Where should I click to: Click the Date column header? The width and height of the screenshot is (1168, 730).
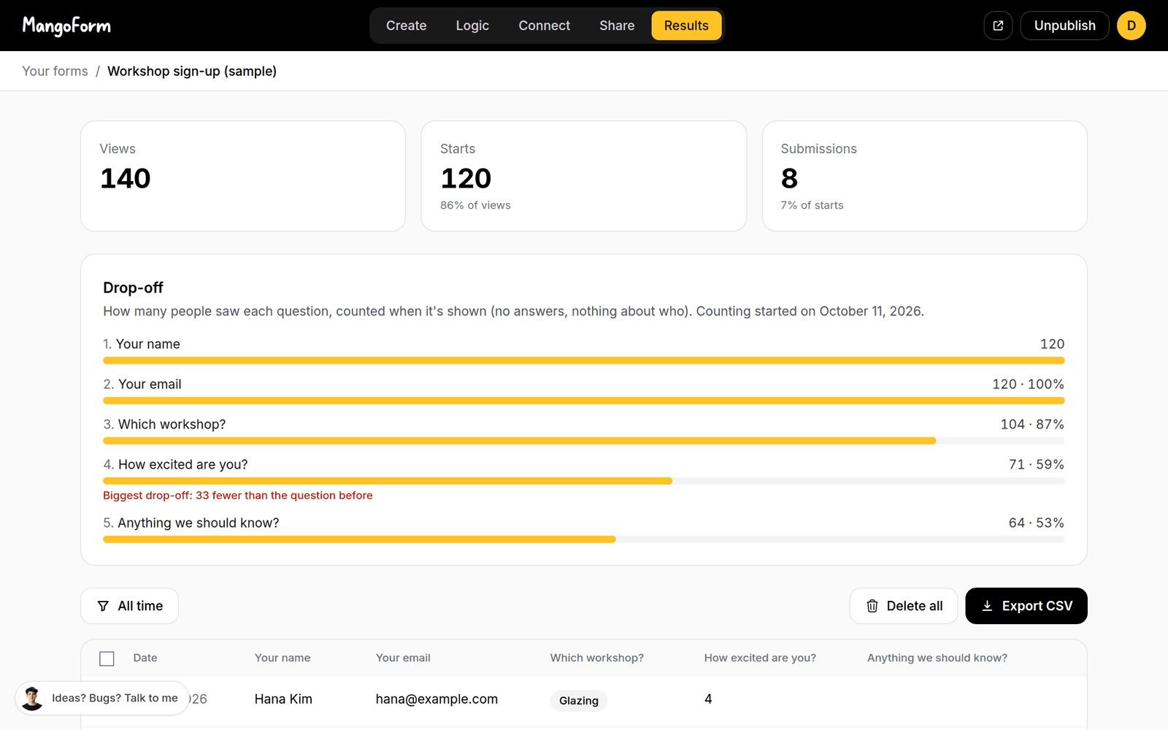coord(145,658)
